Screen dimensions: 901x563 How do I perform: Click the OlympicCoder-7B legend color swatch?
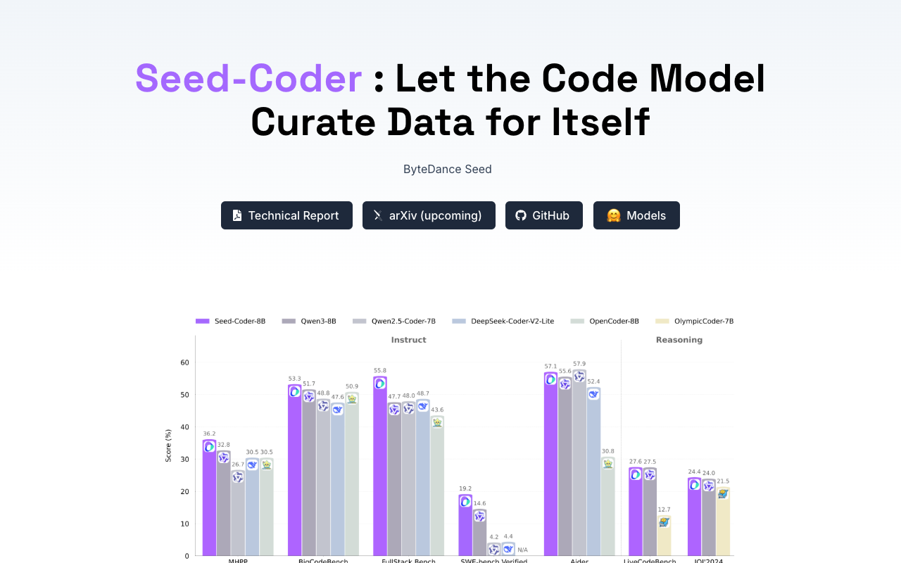tap(662, 321)
